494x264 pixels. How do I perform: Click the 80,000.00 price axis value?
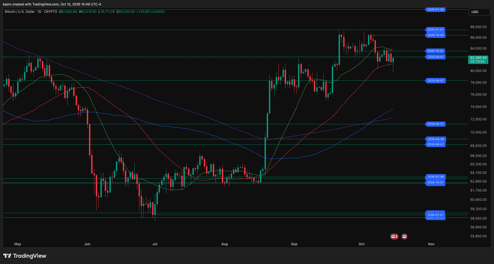click(478, 71)
